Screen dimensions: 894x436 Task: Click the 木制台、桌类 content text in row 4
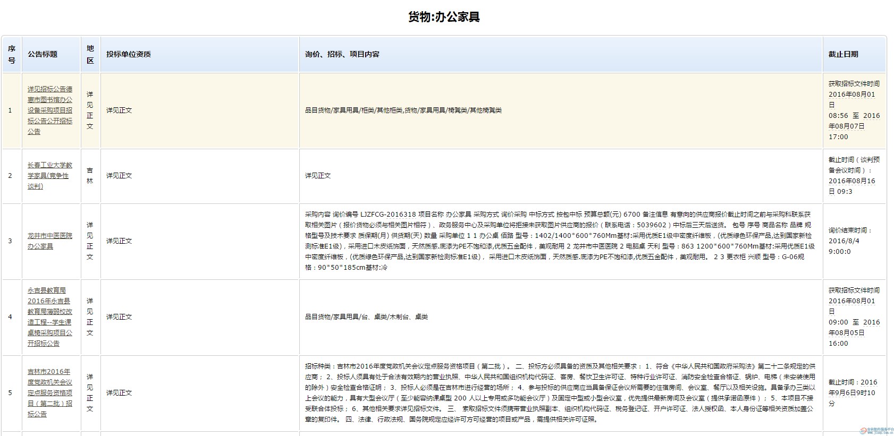click(408, 317)
